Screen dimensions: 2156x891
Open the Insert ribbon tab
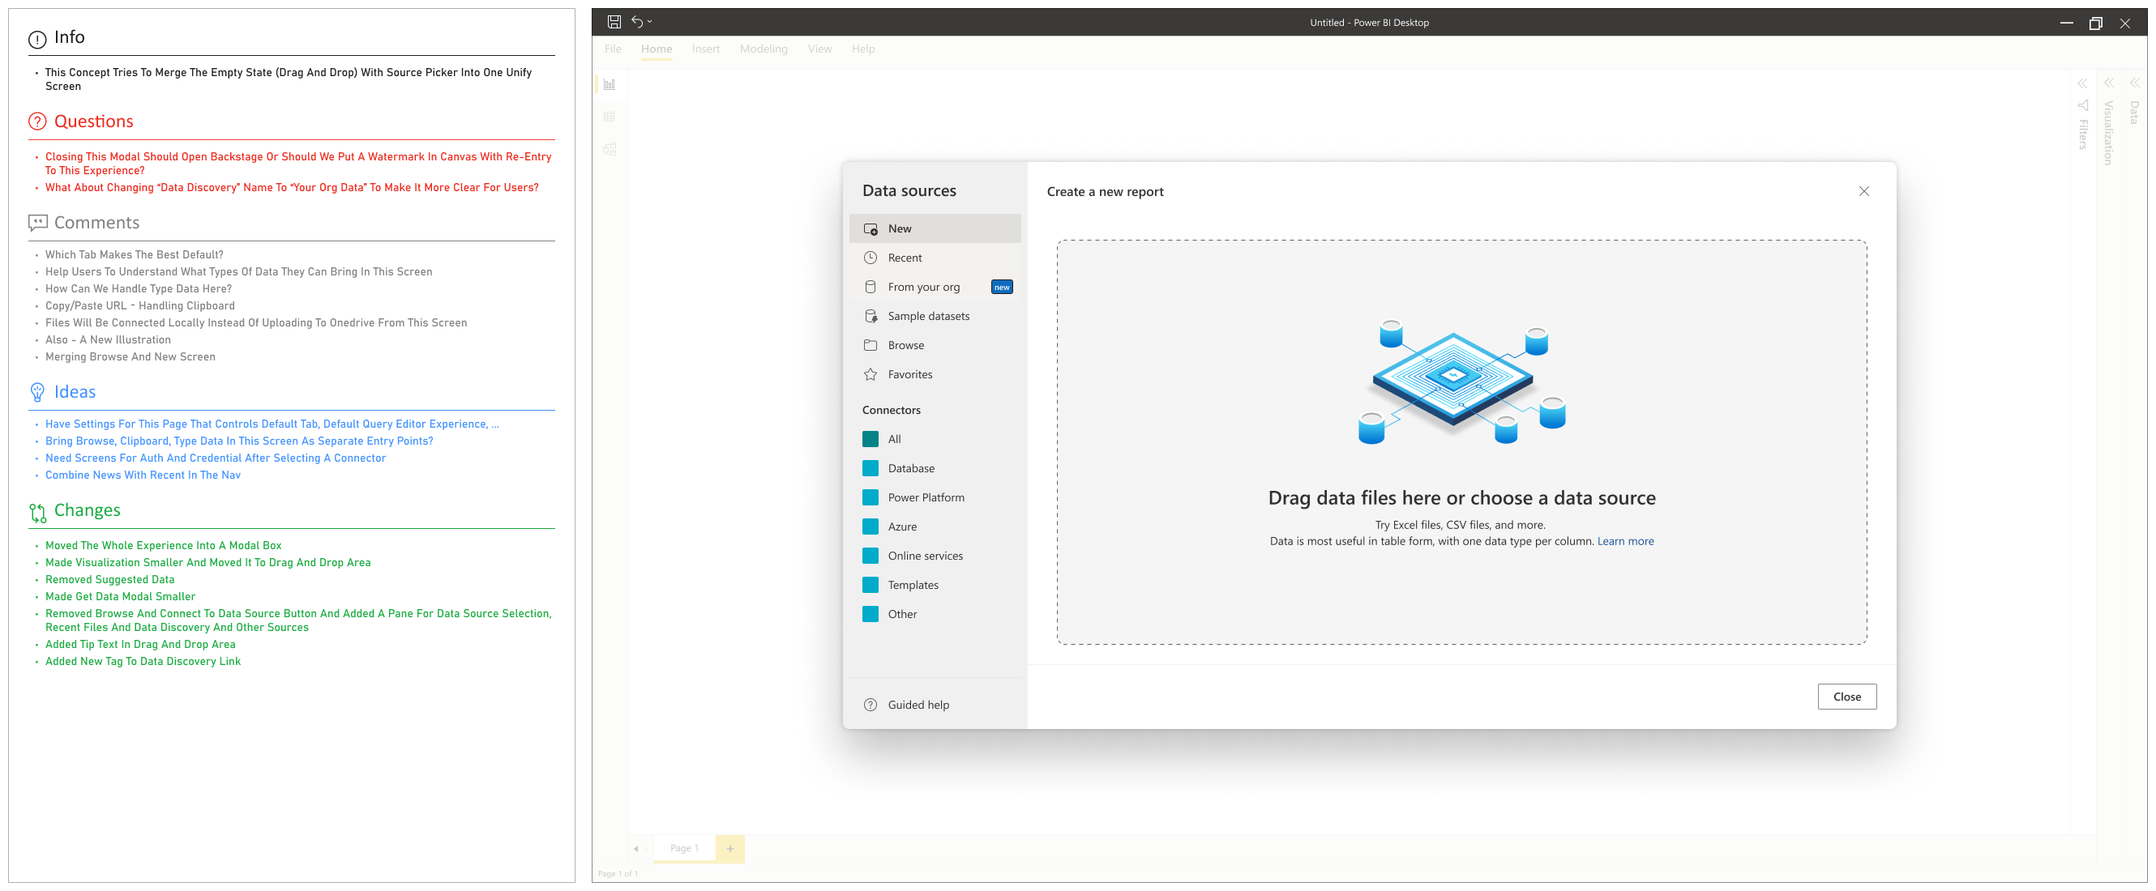705,49
